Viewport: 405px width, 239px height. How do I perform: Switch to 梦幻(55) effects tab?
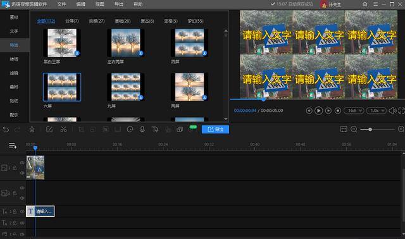pos(196,21)
